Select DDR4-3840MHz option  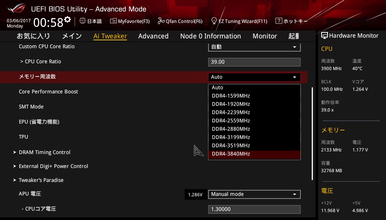click(x=254, y=154)
